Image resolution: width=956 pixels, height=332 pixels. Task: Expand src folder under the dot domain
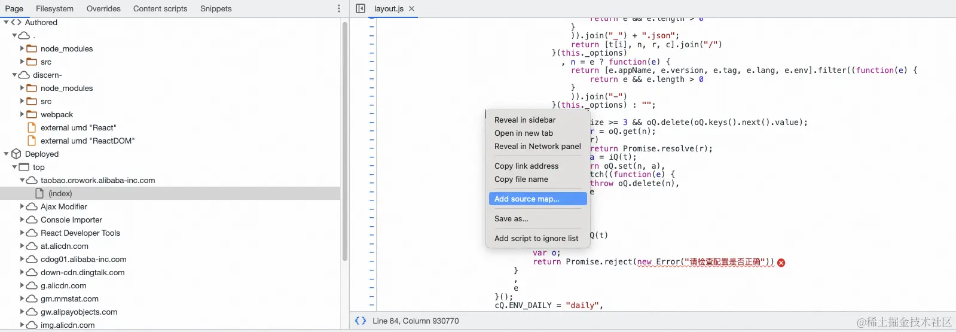(22, 62)
